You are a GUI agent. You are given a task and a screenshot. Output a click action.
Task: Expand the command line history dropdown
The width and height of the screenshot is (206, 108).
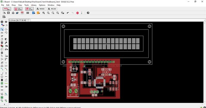pos(205,20)
